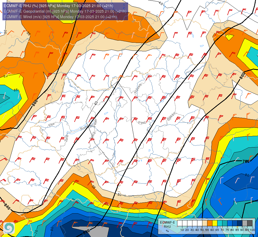This screenshot has height=237, width=258.
Task: Pick the yellow 60–65 legend swatch
Action: [x=215, y=223]
